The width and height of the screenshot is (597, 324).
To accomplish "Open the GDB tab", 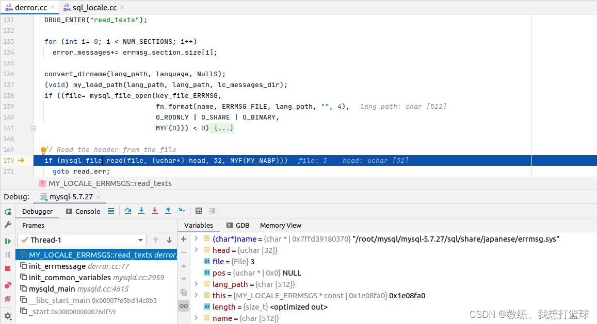I will tap(238, 226).
